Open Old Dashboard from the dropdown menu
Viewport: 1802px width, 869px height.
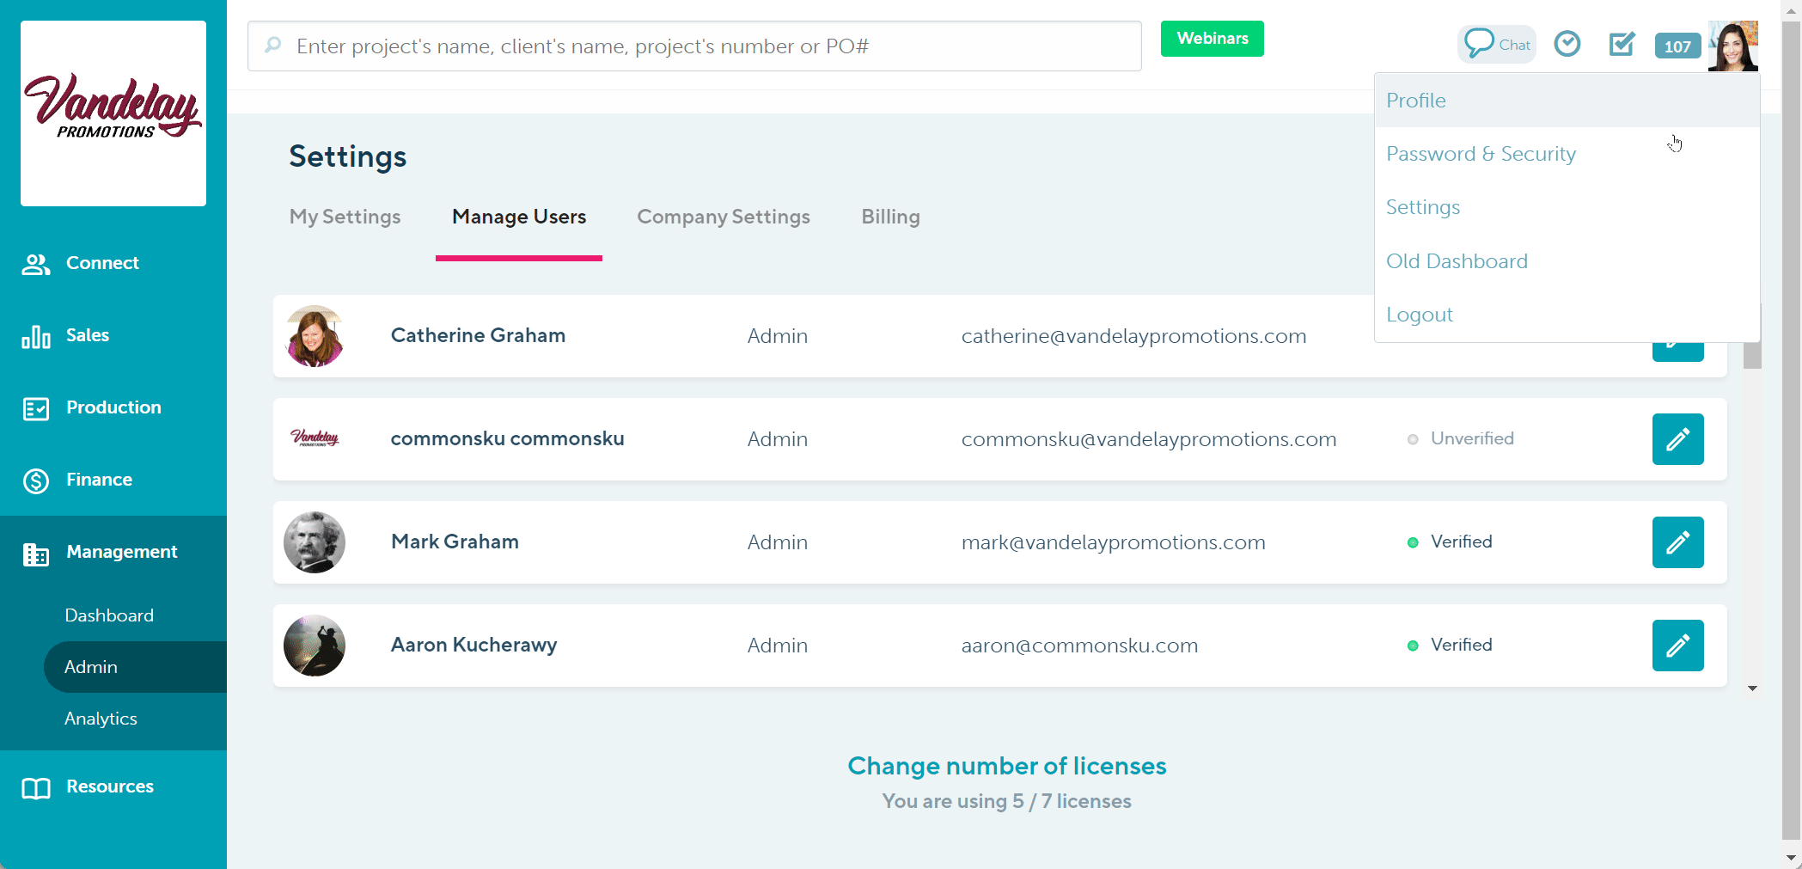1457,260
